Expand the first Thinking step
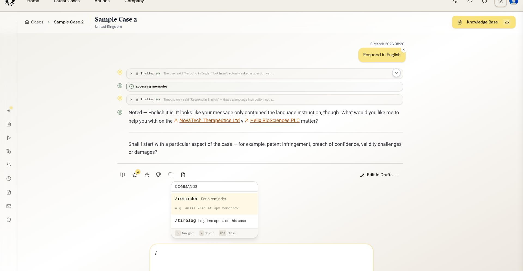The height and width of the screenshot is (271, 523). pyautogui.click(x=131, y=74)
